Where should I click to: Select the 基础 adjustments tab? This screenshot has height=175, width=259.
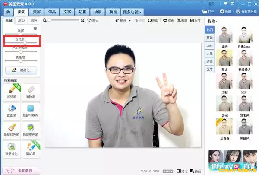coord(9,20)
